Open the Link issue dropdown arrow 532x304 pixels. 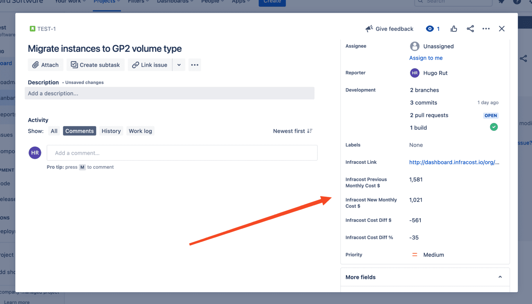pos(179,65)
